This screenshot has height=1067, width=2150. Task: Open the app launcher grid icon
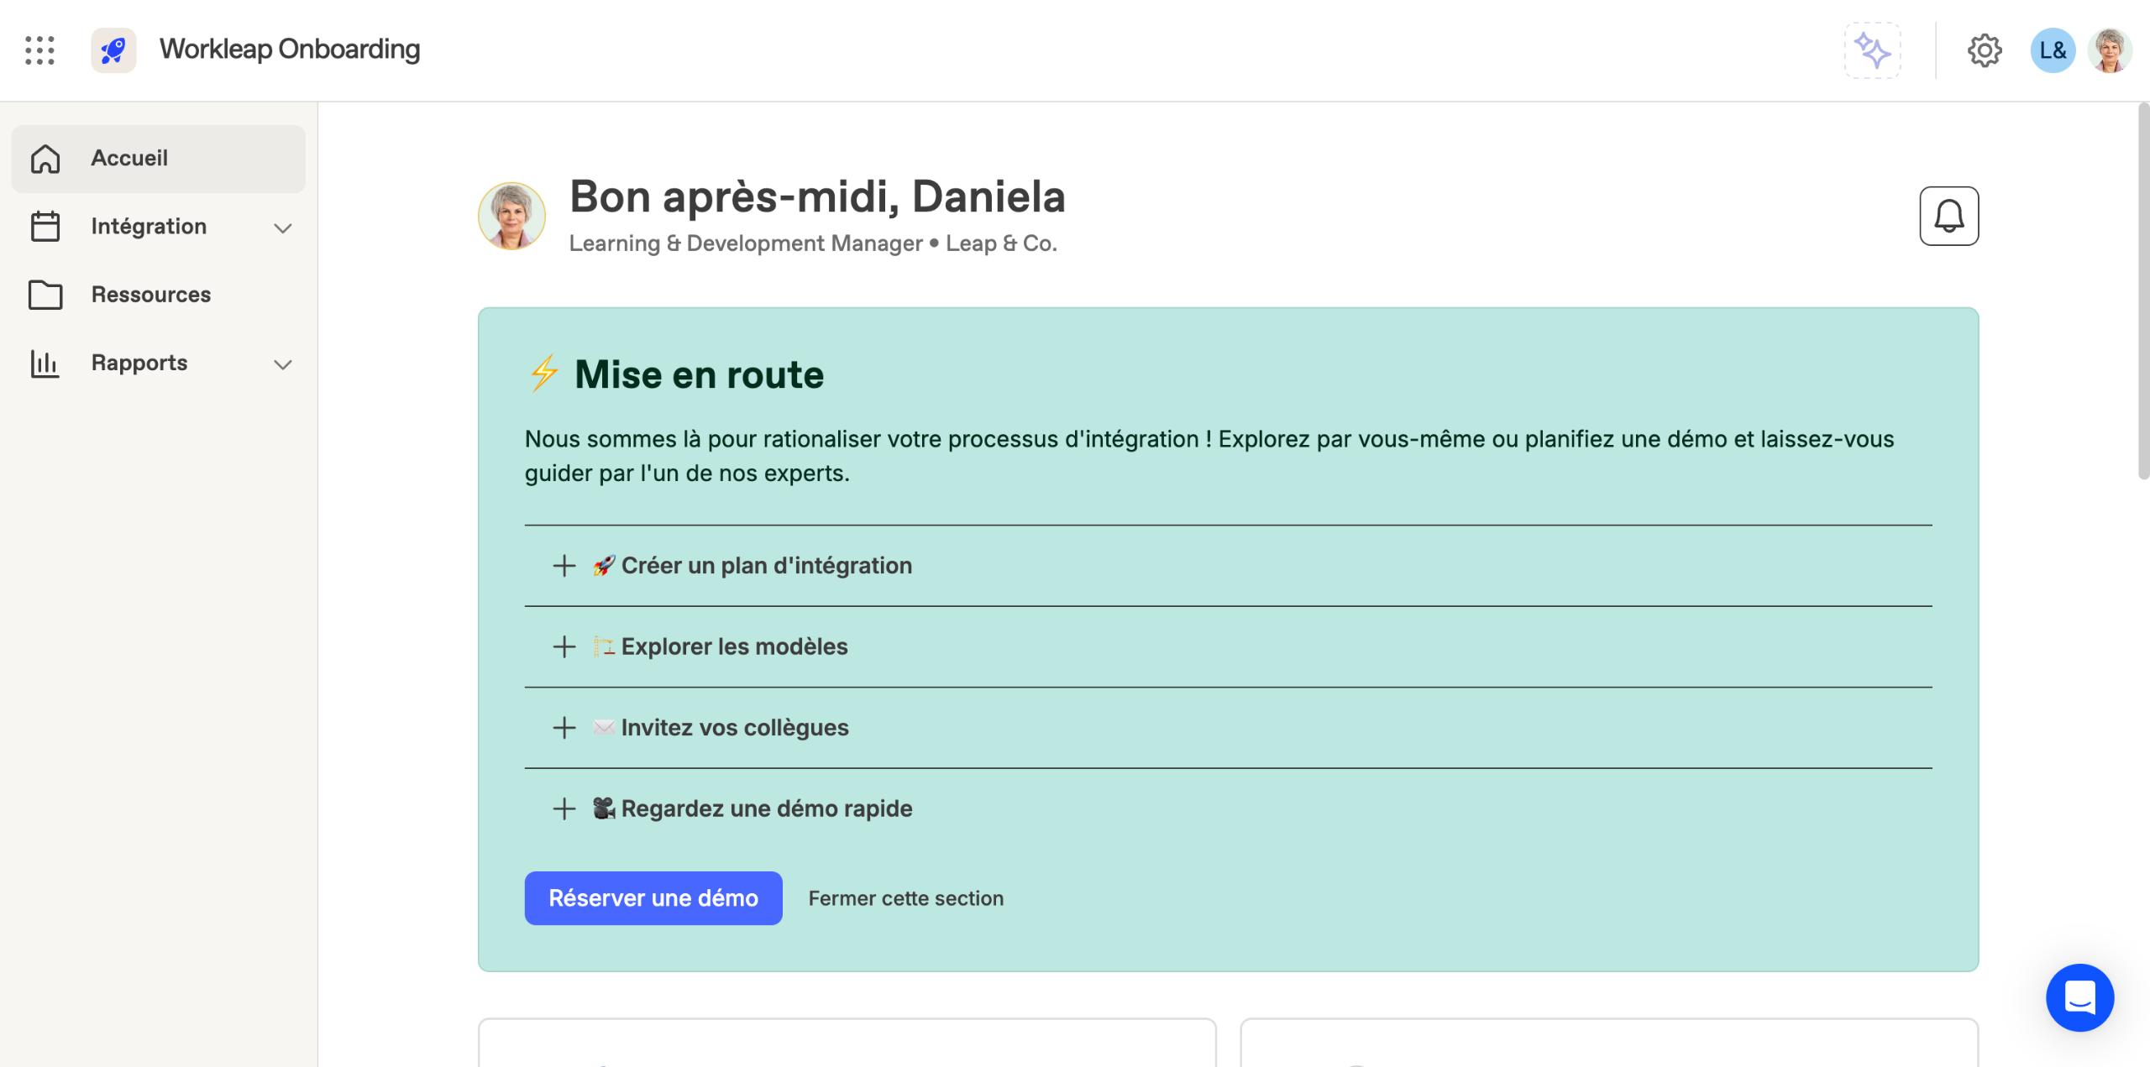coord(39,50)
